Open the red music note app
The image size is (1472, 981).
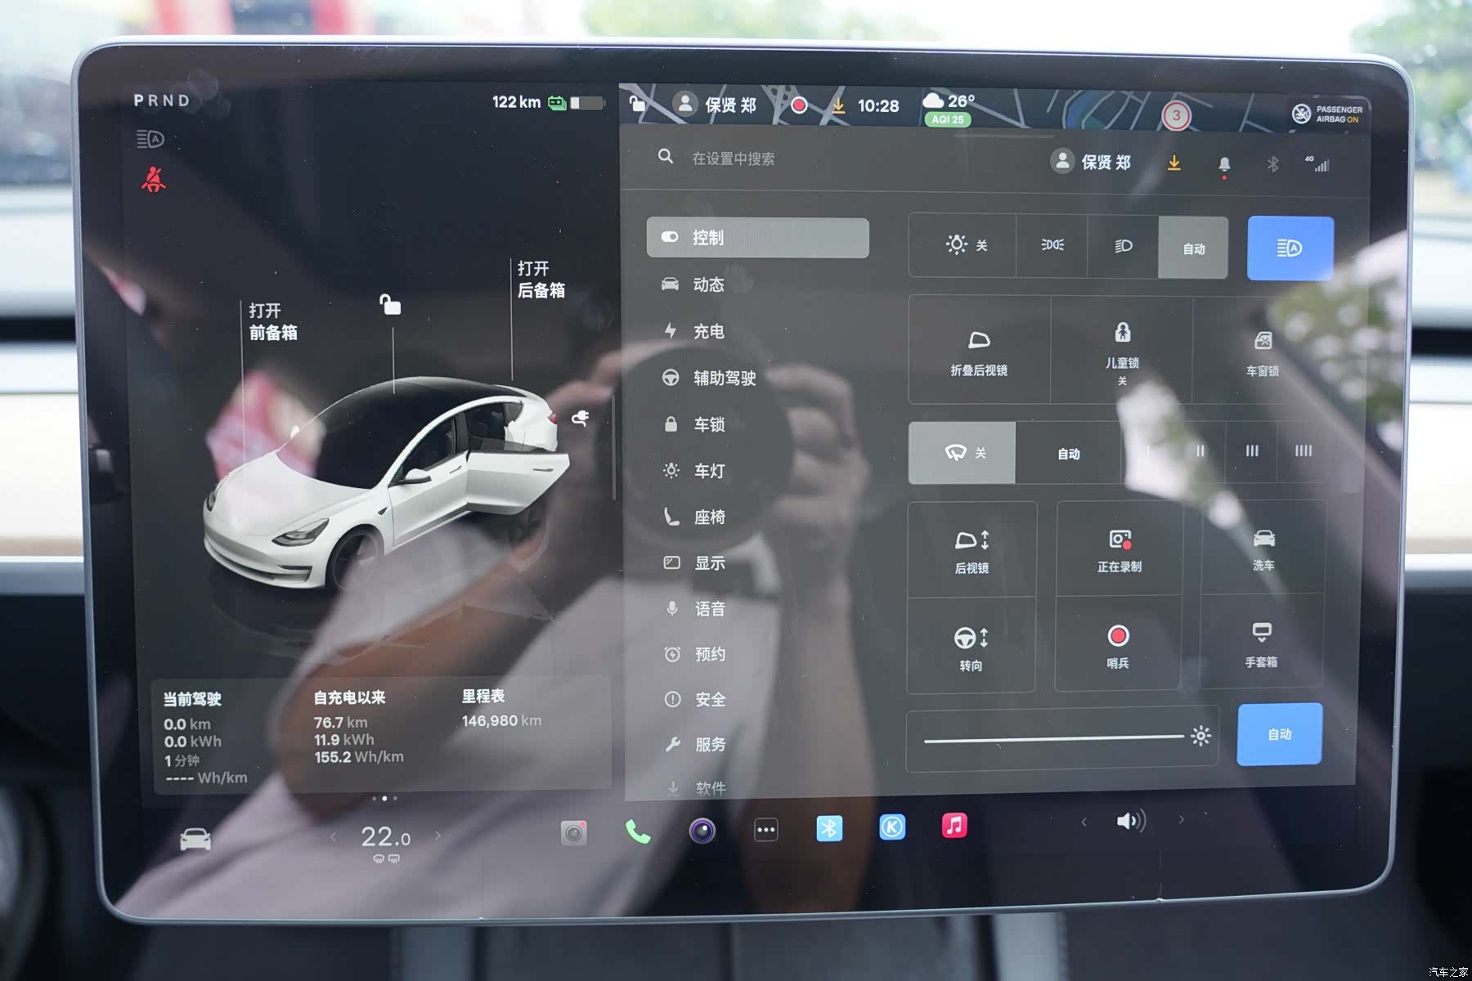(954, 826)
